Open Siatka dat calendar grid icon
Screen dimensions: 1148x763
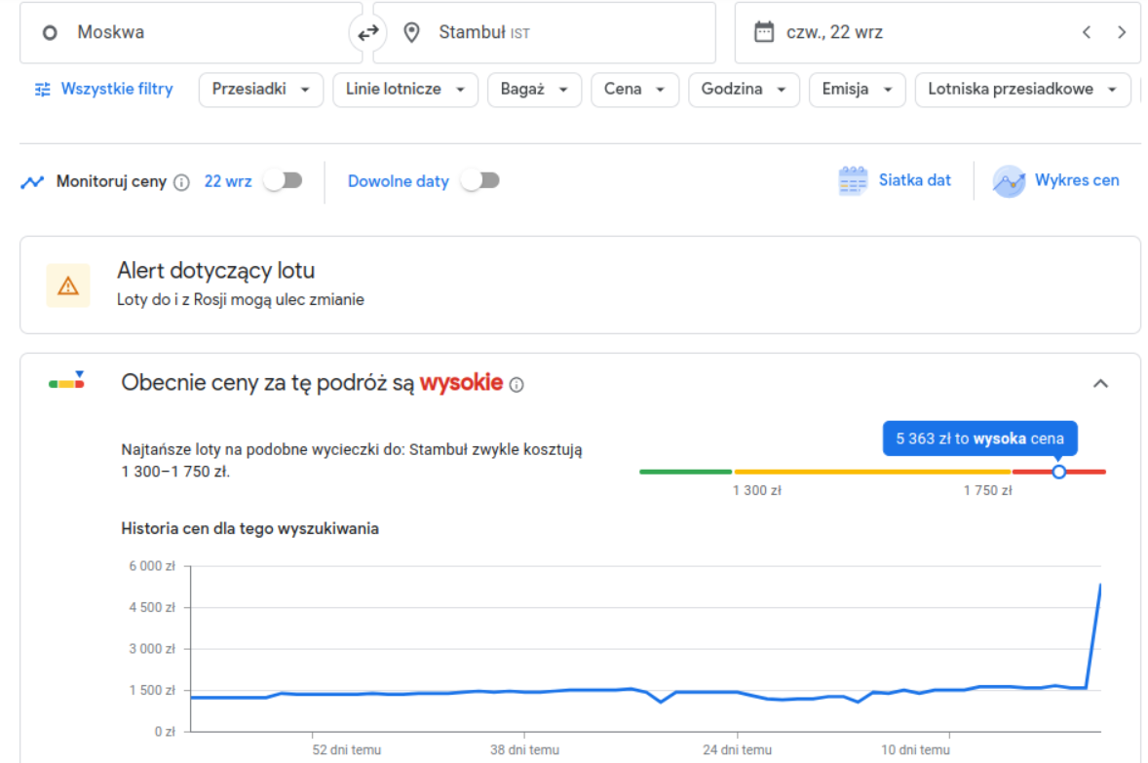852,181
